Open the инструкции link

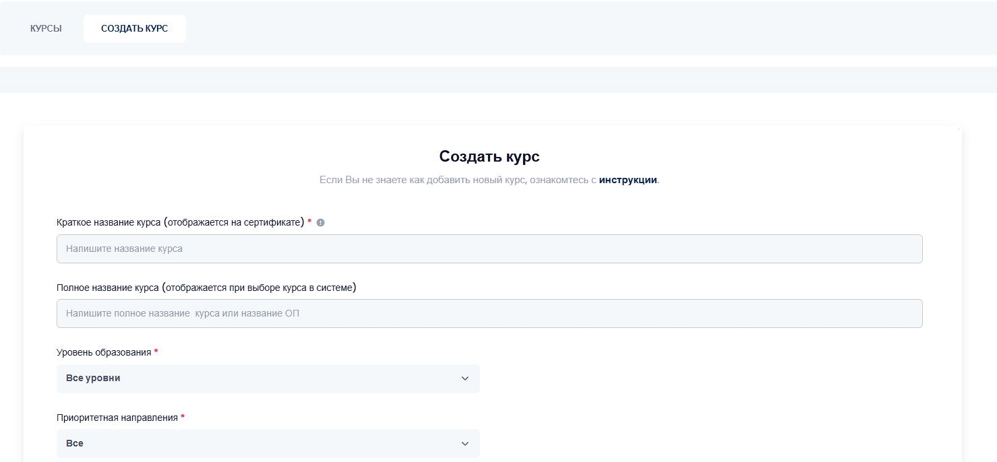[x=628, y=180]
